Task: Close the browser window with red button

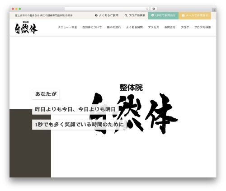Action: (x=13, y=9)
